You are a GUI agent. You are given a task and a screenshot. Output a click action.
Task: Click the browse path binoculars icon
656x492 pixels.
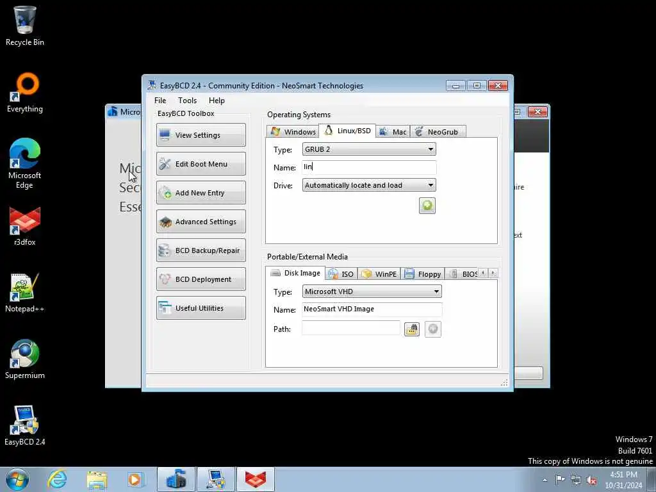[412, 329]
